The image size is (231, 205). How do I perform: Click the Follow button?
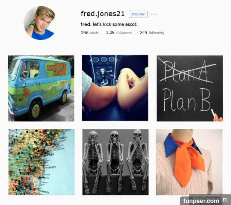point(138,14)
